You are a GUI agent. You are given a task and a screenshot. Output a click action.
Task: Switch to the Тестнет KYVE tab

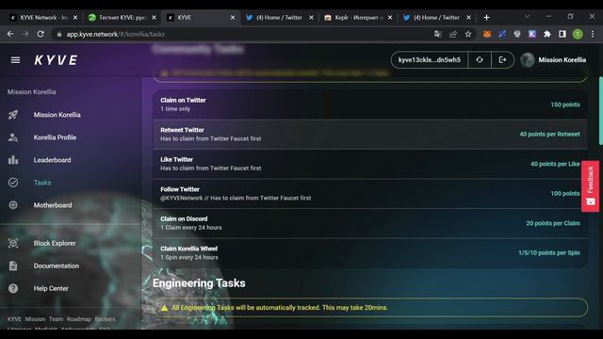(122, 18)
